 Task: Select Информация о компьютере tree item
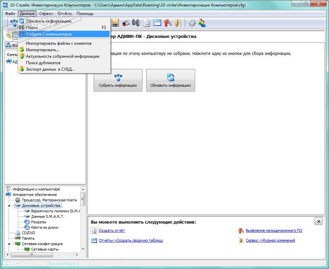coord(36,189)
